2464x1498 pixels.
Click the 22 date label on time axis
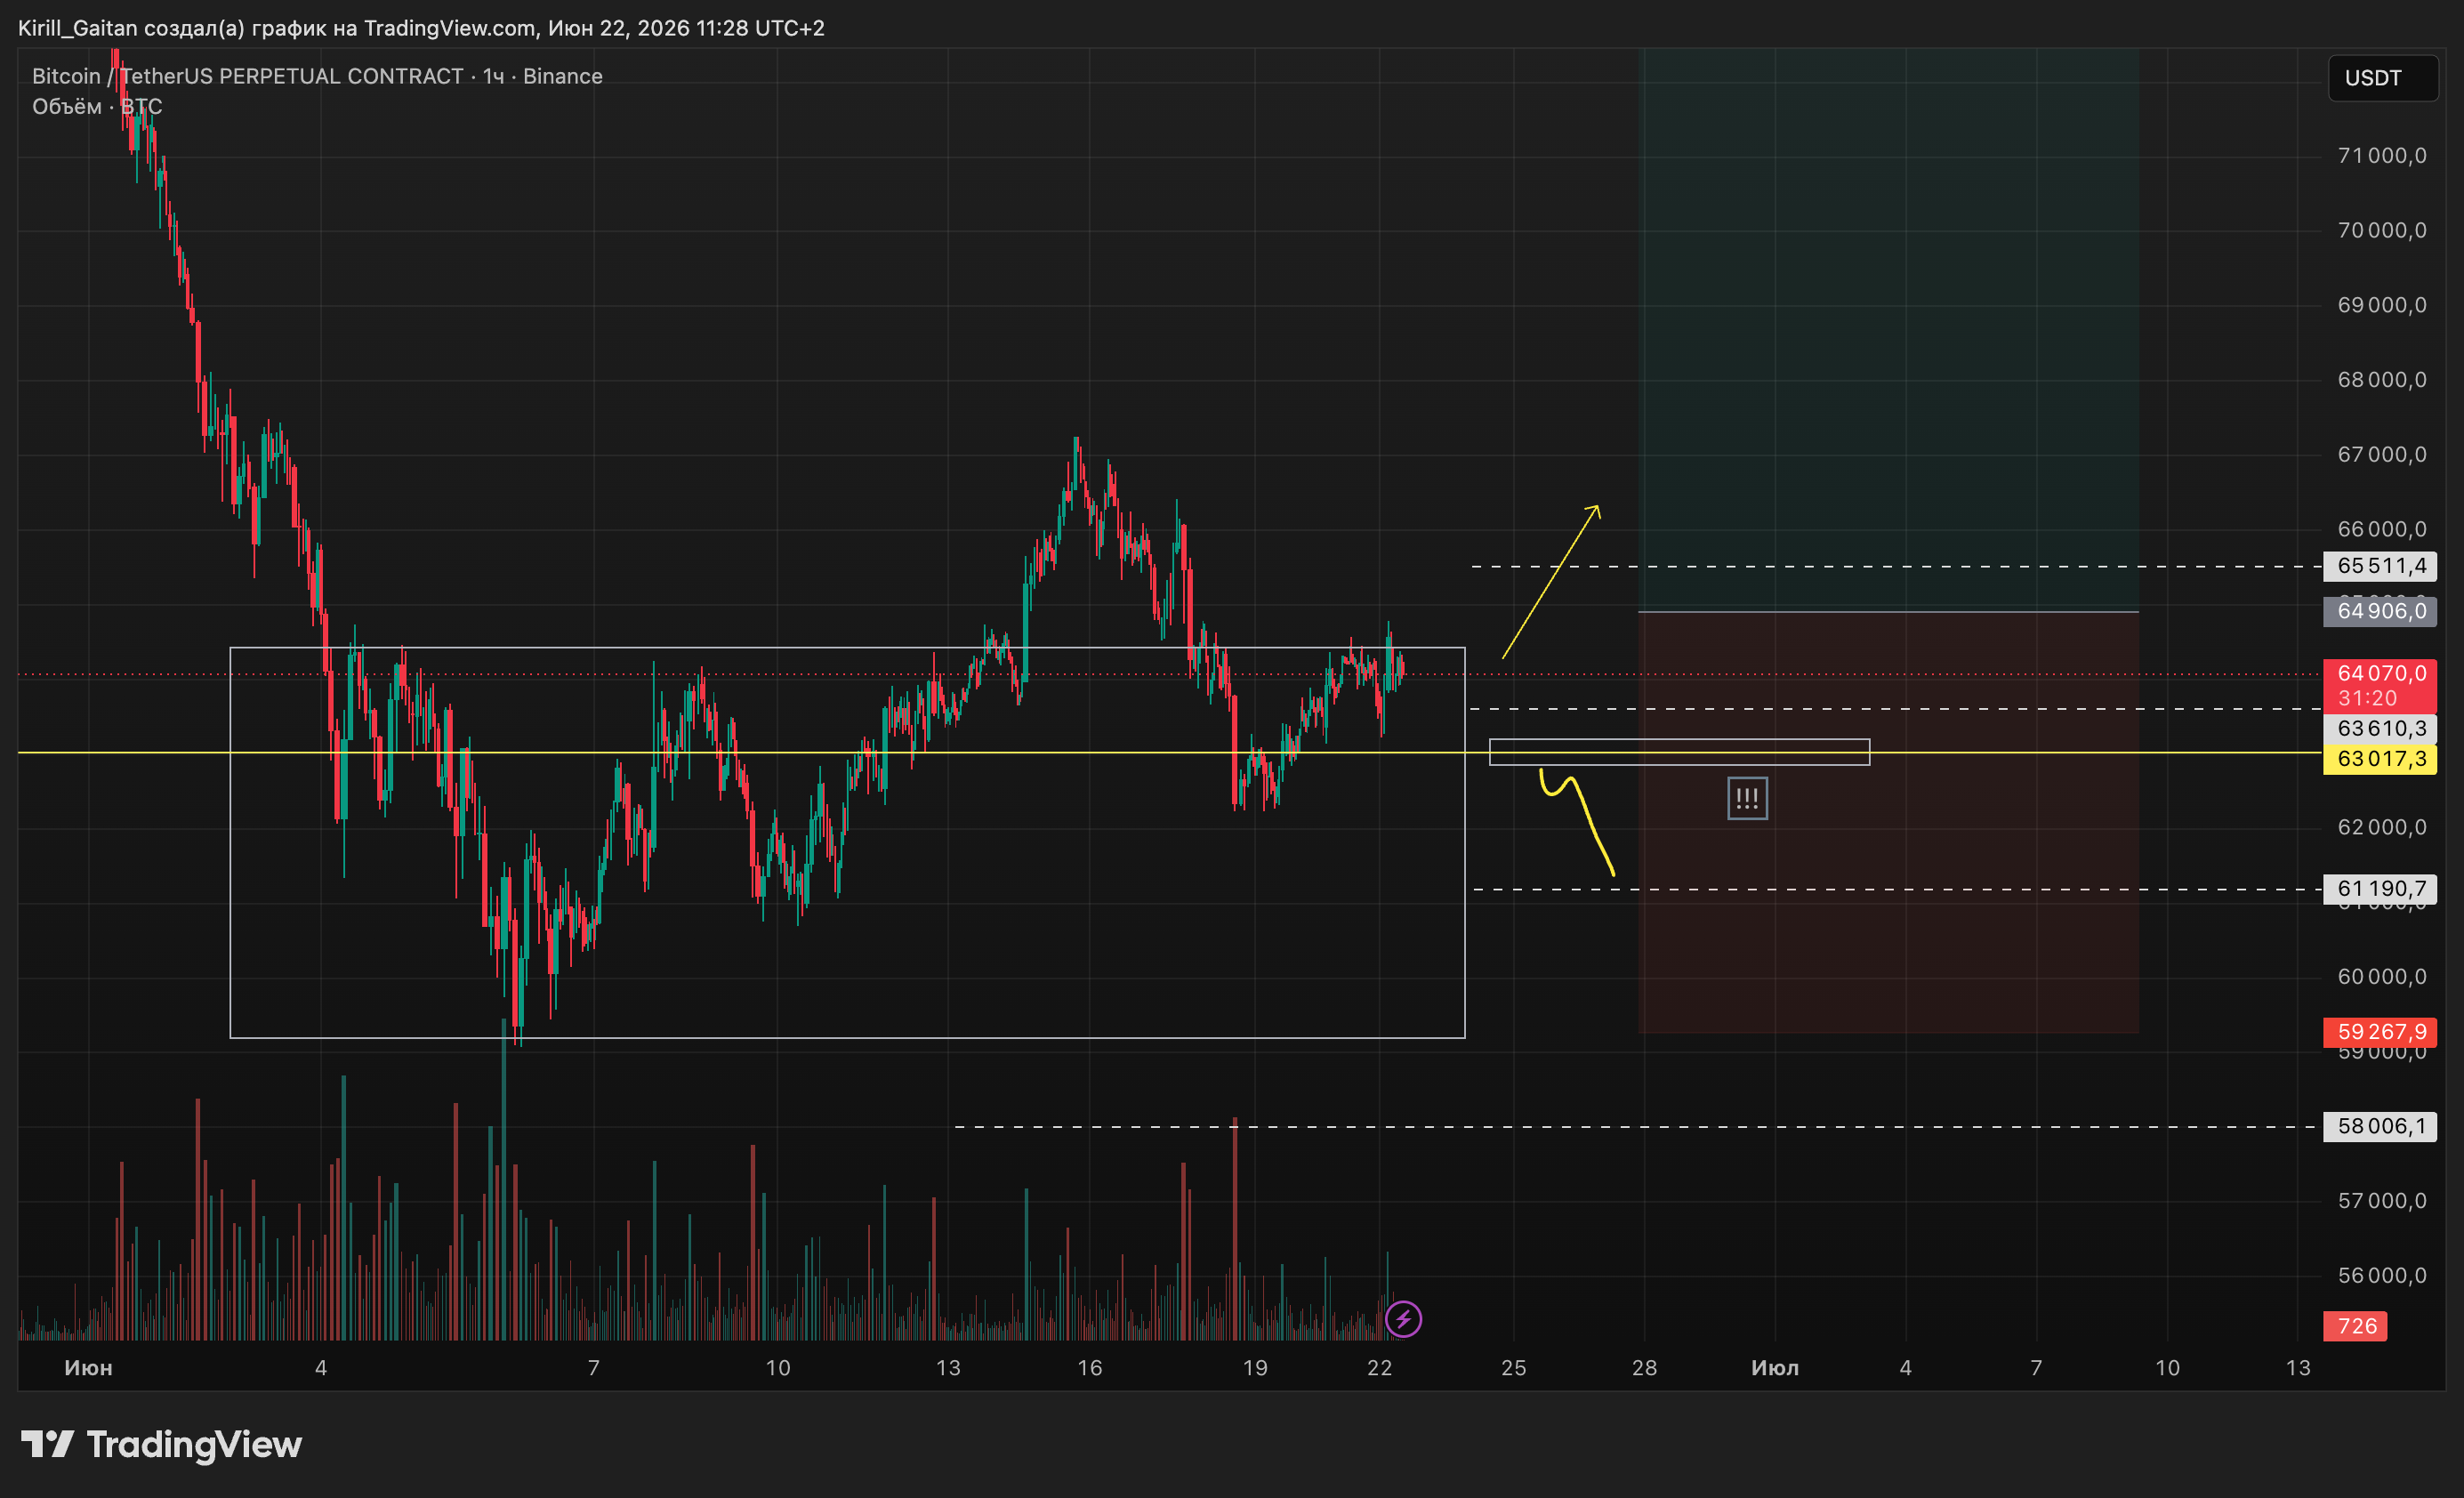click(x=1380, y=1368)
